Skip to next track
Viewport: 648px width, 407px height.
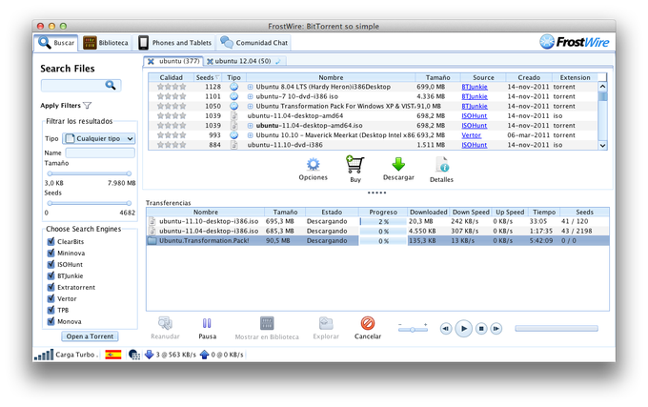coord(496,329)
